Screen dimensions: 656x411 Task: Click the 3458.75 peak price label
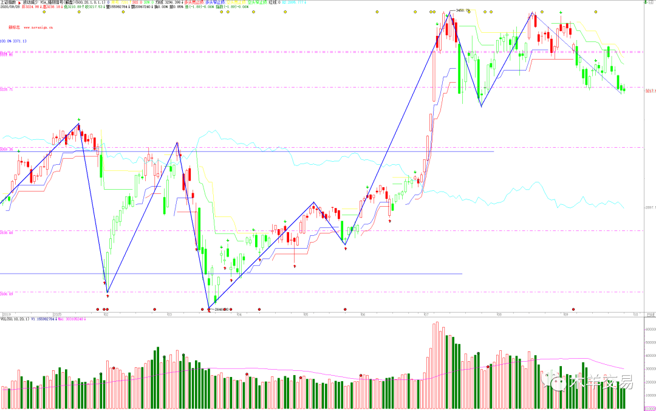pyautogui.click(x=463, y=10)
